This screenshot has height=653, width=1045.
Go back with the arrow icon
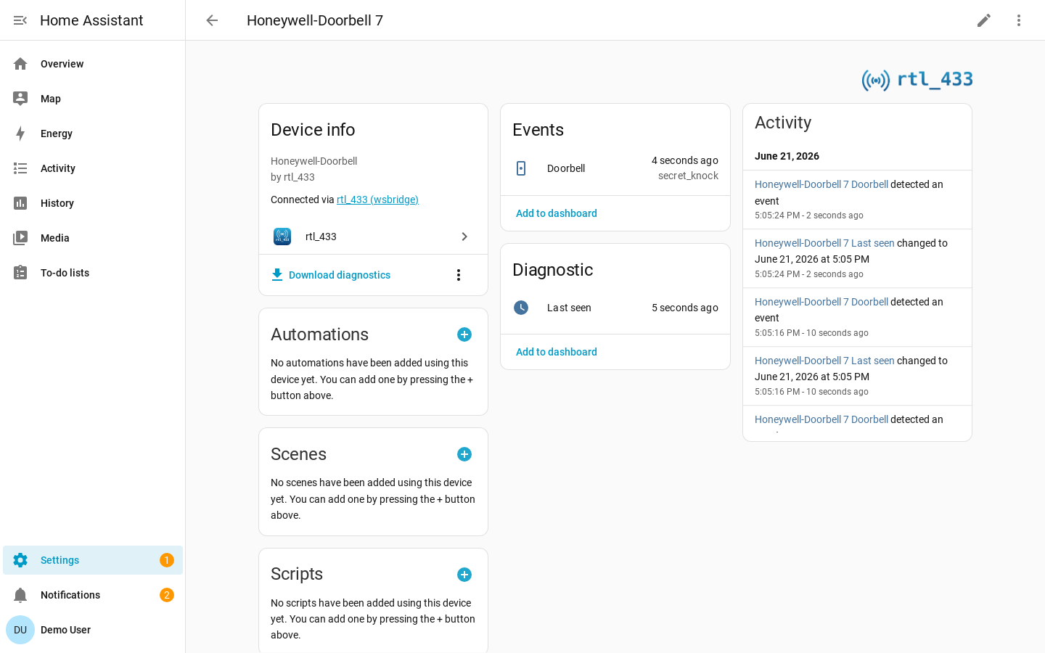(x=212, y=20)
